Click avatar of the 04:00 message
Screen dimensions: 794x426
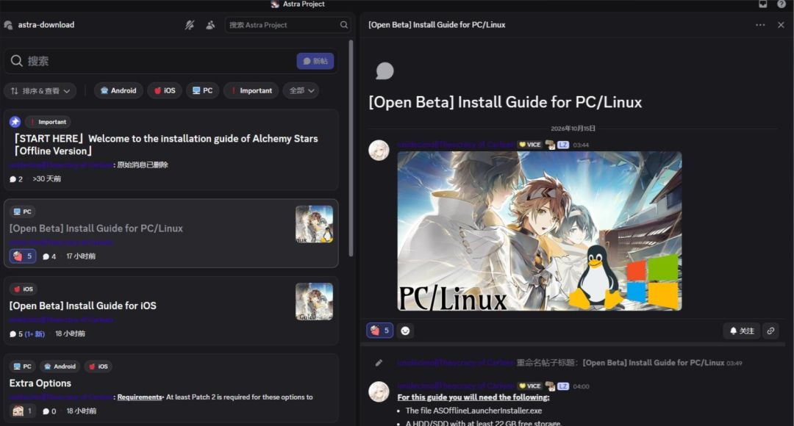(x=379, y=391)
